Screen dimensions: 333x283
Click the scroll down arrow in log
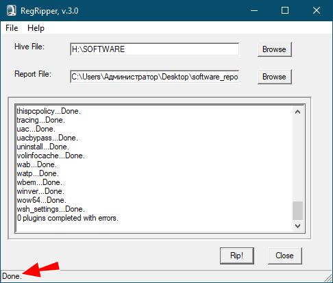tap(297, 226)
